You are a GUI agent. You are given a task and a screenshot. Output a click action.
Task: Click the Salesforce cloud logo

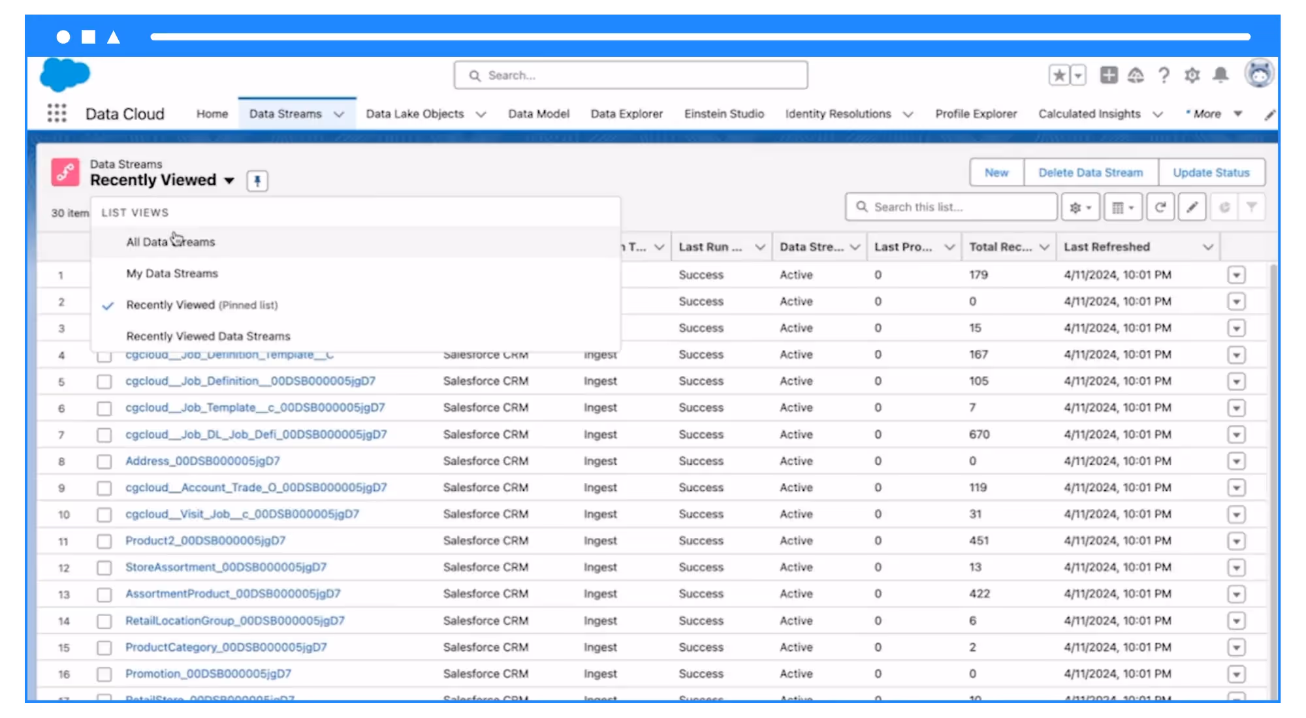tap(65, 74)
